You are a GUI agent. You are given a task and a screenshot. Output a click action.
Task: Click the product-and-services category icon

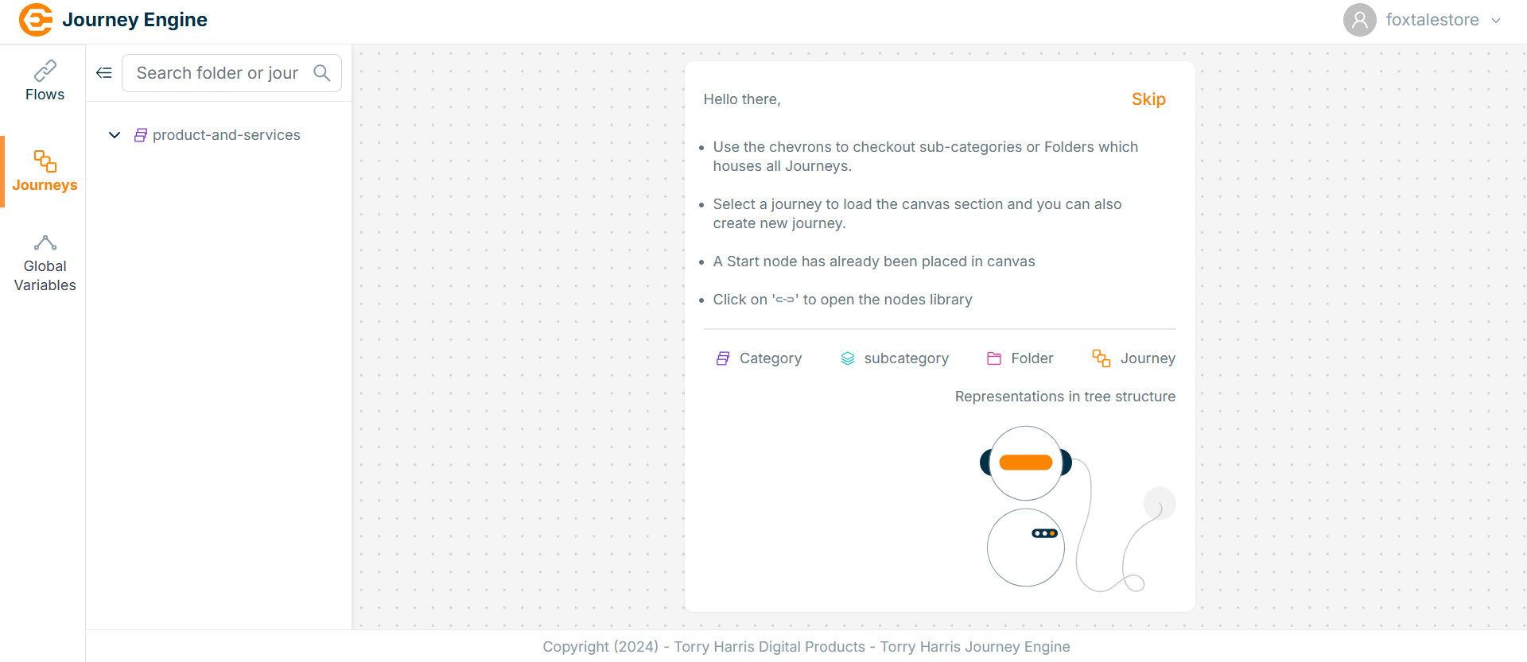tap(141, 135)
